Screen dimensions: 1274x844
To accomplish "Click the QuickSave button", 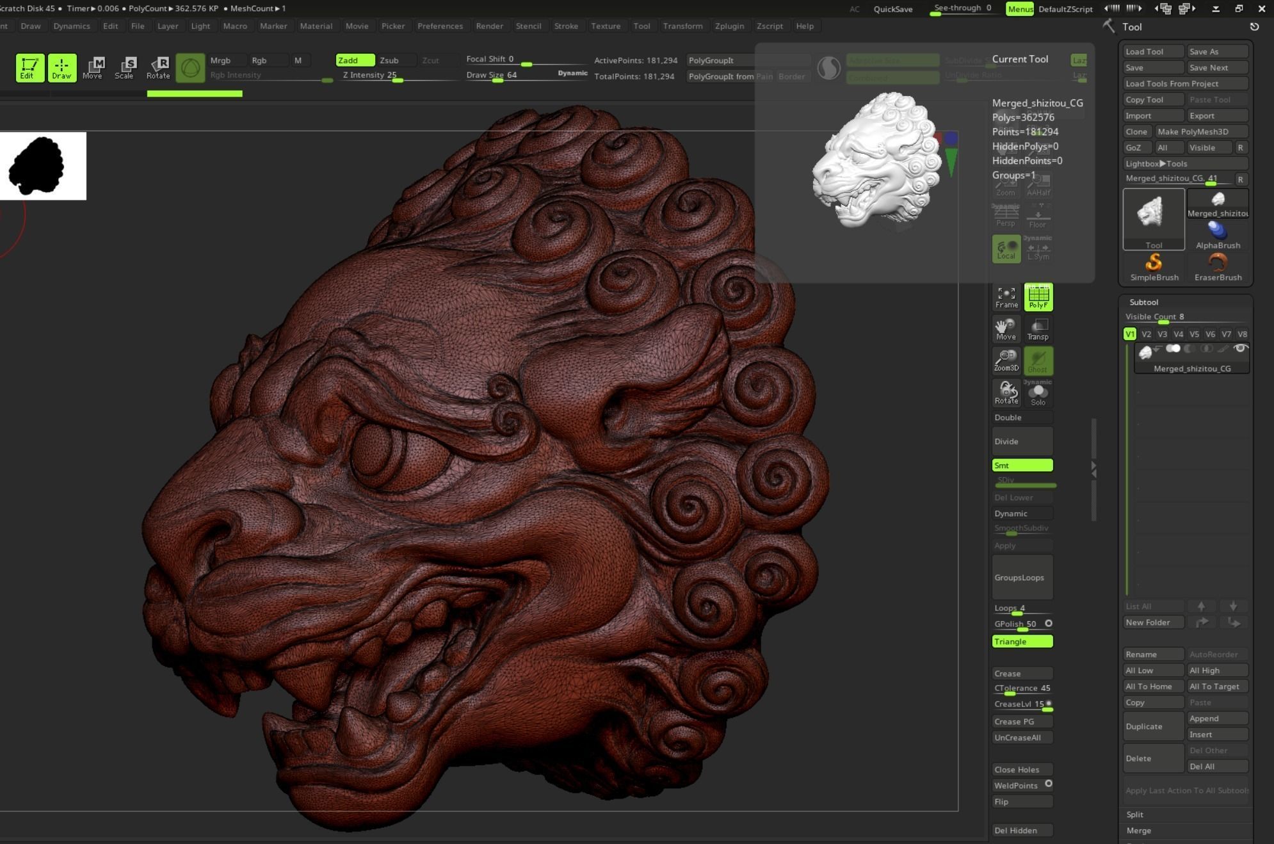I will click(x=893, y=9).
